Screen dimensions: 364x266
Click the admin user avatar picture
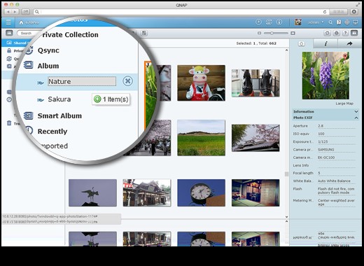pos(298,22)
